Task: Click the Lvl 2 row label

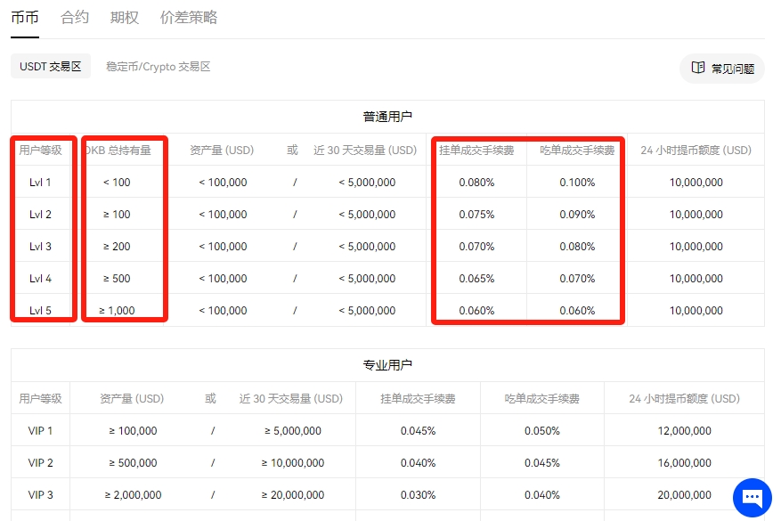Action: coord(40,214)
